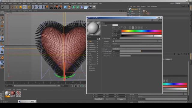Screen dimensions: 192x108
Task: Click Render to Picture Viewer icon
Action: click(x=56, y=7)
